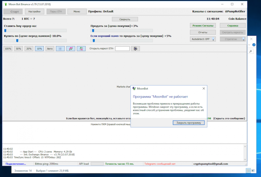Click TimeSync log line
The width and height of the screenshot is (261, 177).
(x=32, y=157)
